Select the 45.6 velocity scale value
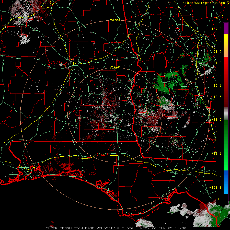The height and width of the screenshot is (230, 230). 217,74
